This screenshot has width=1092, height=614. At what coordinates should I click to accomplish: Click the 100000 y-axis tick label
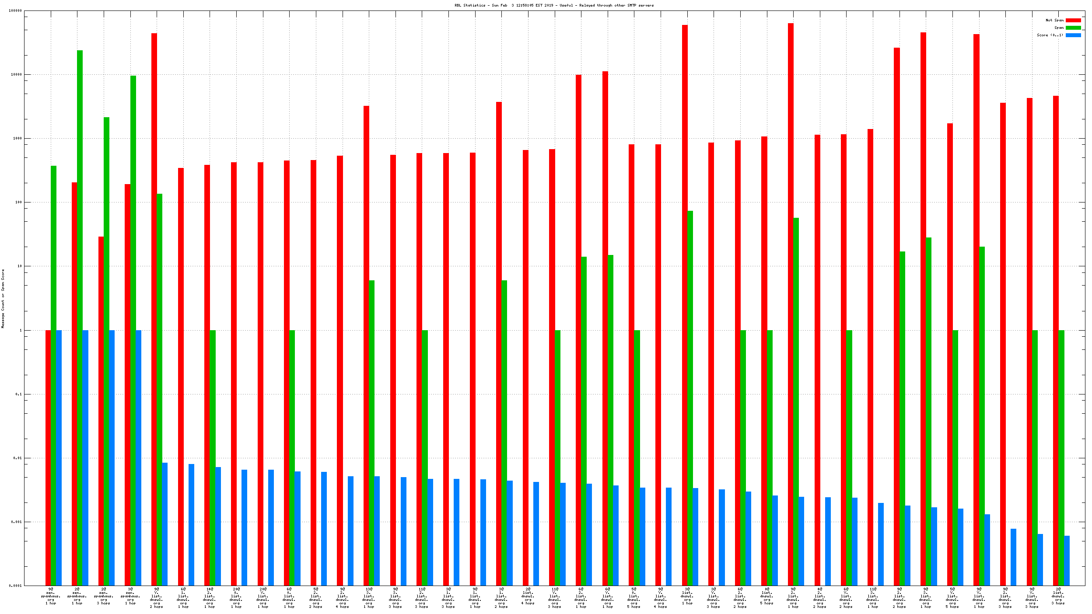tap(15, 10)
